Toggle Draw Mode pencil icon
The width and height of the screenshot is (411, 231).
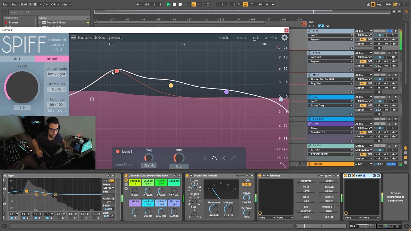[368, 4]
